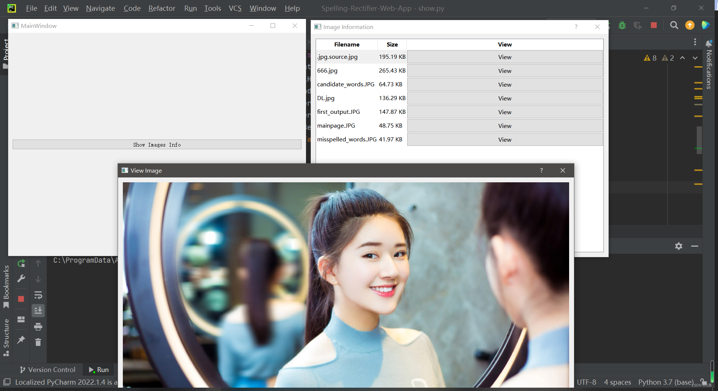The height and width of the screenshot is (391, 718).
Task: Open the File menu
Action: (x=31, y=8)
